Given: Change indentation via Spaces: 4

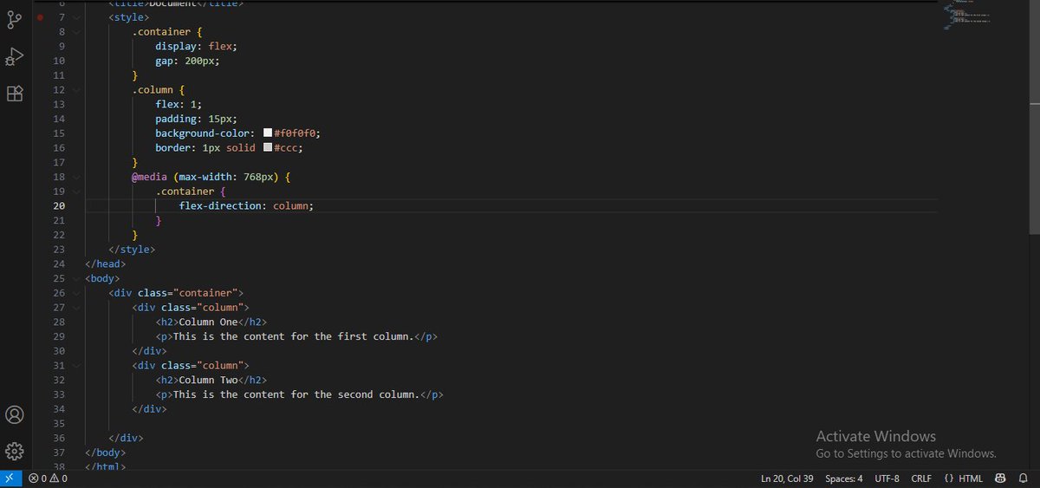Looking at the screenshot, I should pyautogui.click(x=844, y=478).
